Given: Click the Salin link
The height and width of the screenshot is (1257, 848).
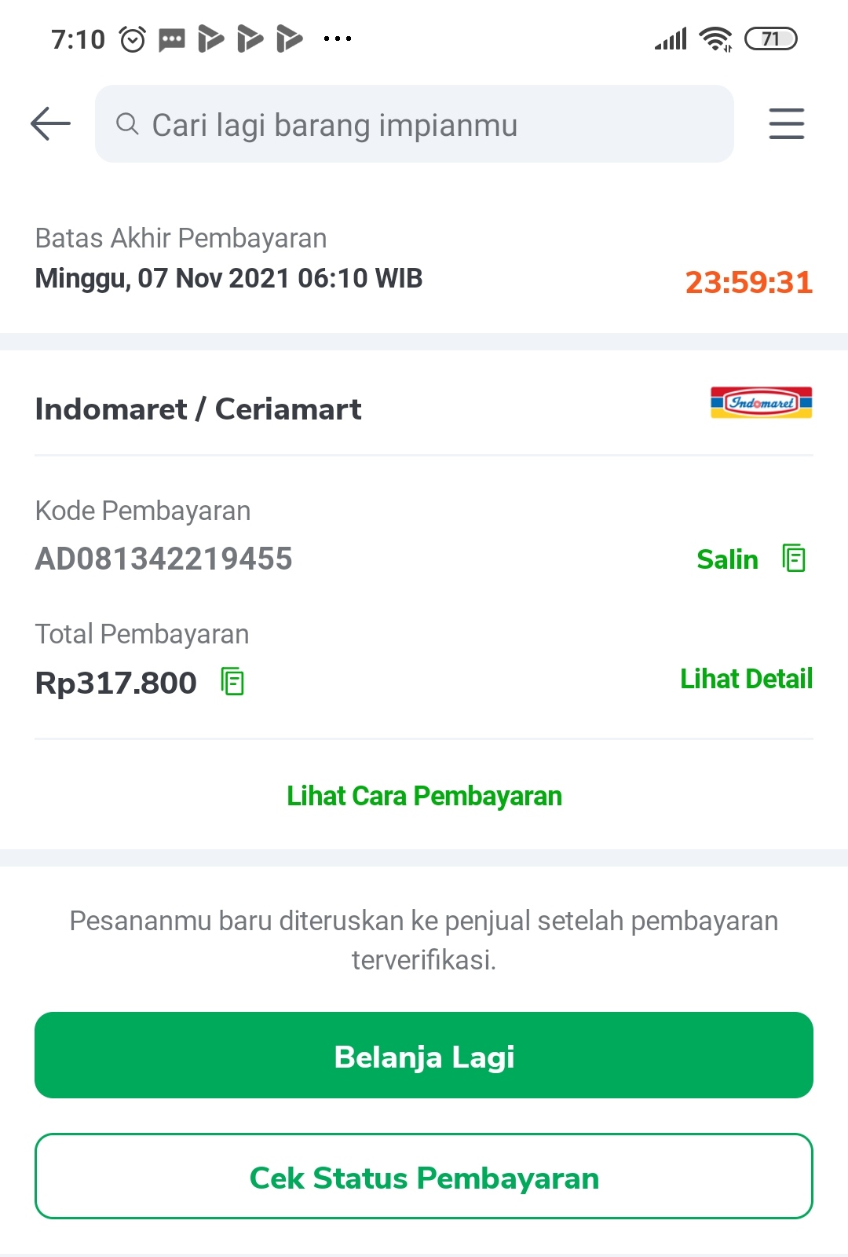Looking at the screenshot, I should click(x=727, y=559).
